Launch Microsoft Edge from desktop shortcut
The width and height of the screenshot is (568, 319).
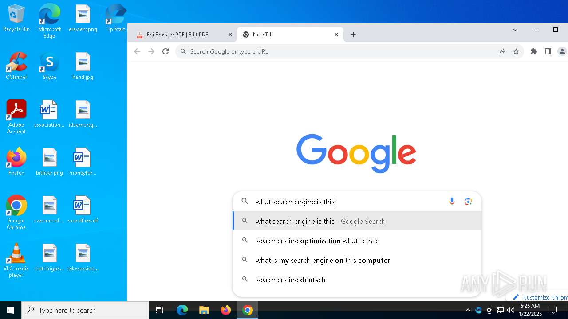pyautogui.click(x=49, y=21)
